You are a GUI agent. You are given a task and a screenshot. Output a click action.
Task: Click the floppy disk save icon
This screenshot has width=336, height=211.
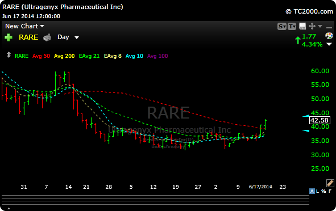point(302,26)
